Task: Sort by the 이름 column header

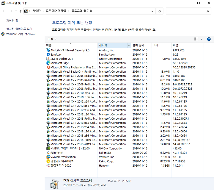Action: pyautogui.click(x=71, y=45)
